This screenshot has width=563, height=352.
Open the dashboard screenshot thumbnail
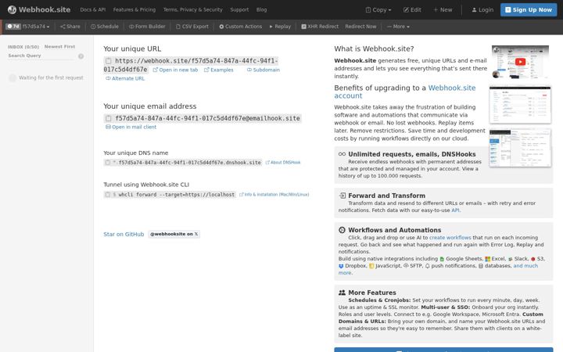[520, 105]
